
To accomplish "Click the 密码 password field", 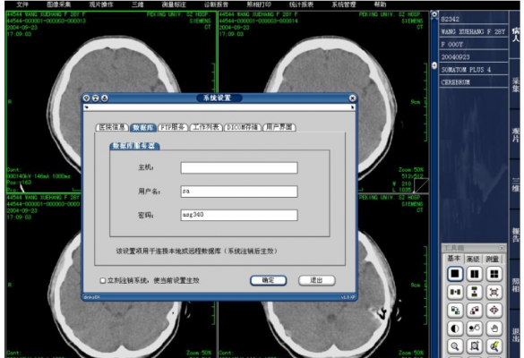I will [x=239, y=215].
